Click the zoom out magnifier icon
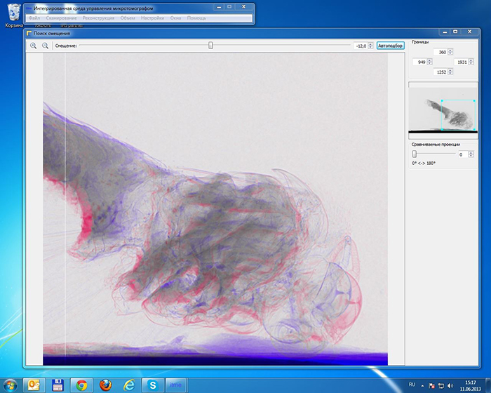The height and width of the screenshot is (393, 491). coord(45,46)
